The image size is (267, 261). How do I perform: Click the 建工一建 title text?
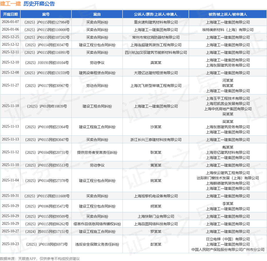pos(10,4)
